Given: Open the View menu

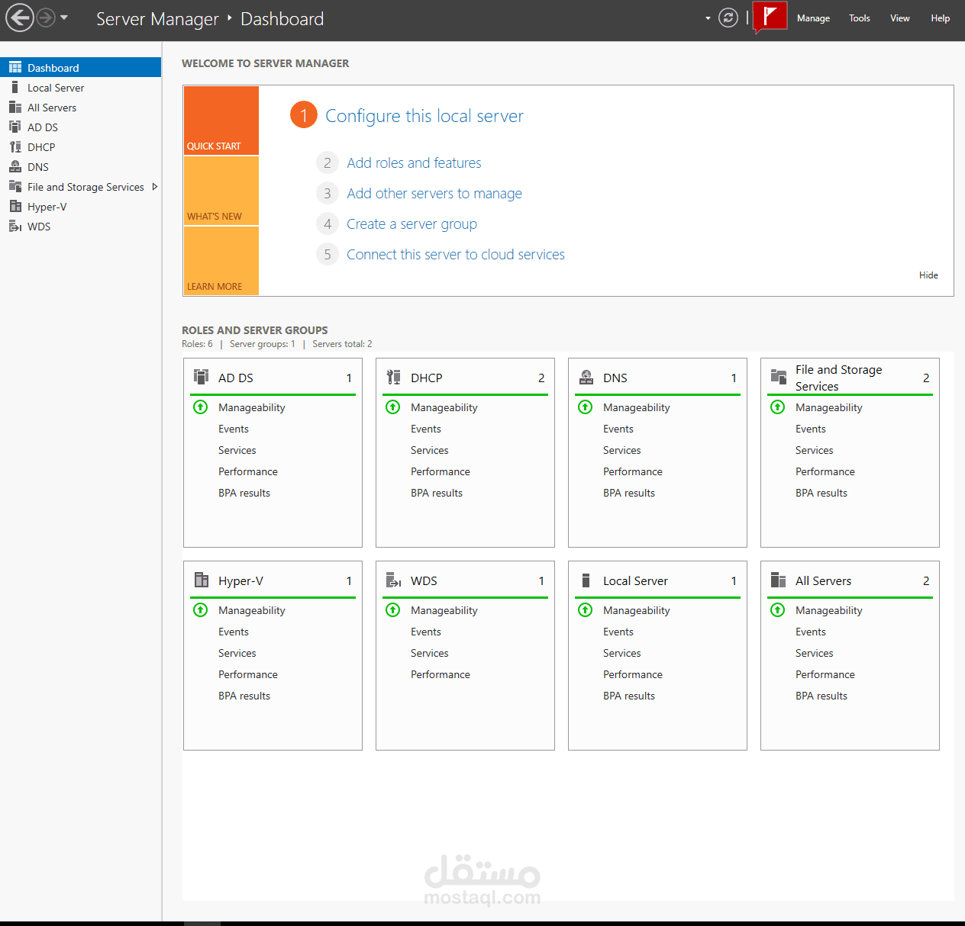Looking at the screenshot, I should [900, 18].
